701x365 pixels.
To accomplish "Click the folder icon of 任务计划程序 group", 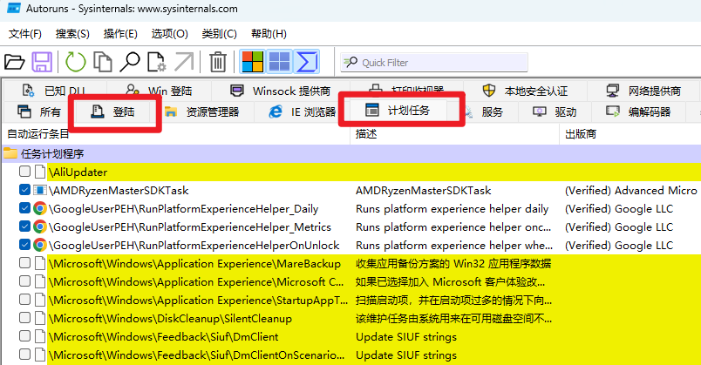I will pyautogui.click(x=10, y=153).
